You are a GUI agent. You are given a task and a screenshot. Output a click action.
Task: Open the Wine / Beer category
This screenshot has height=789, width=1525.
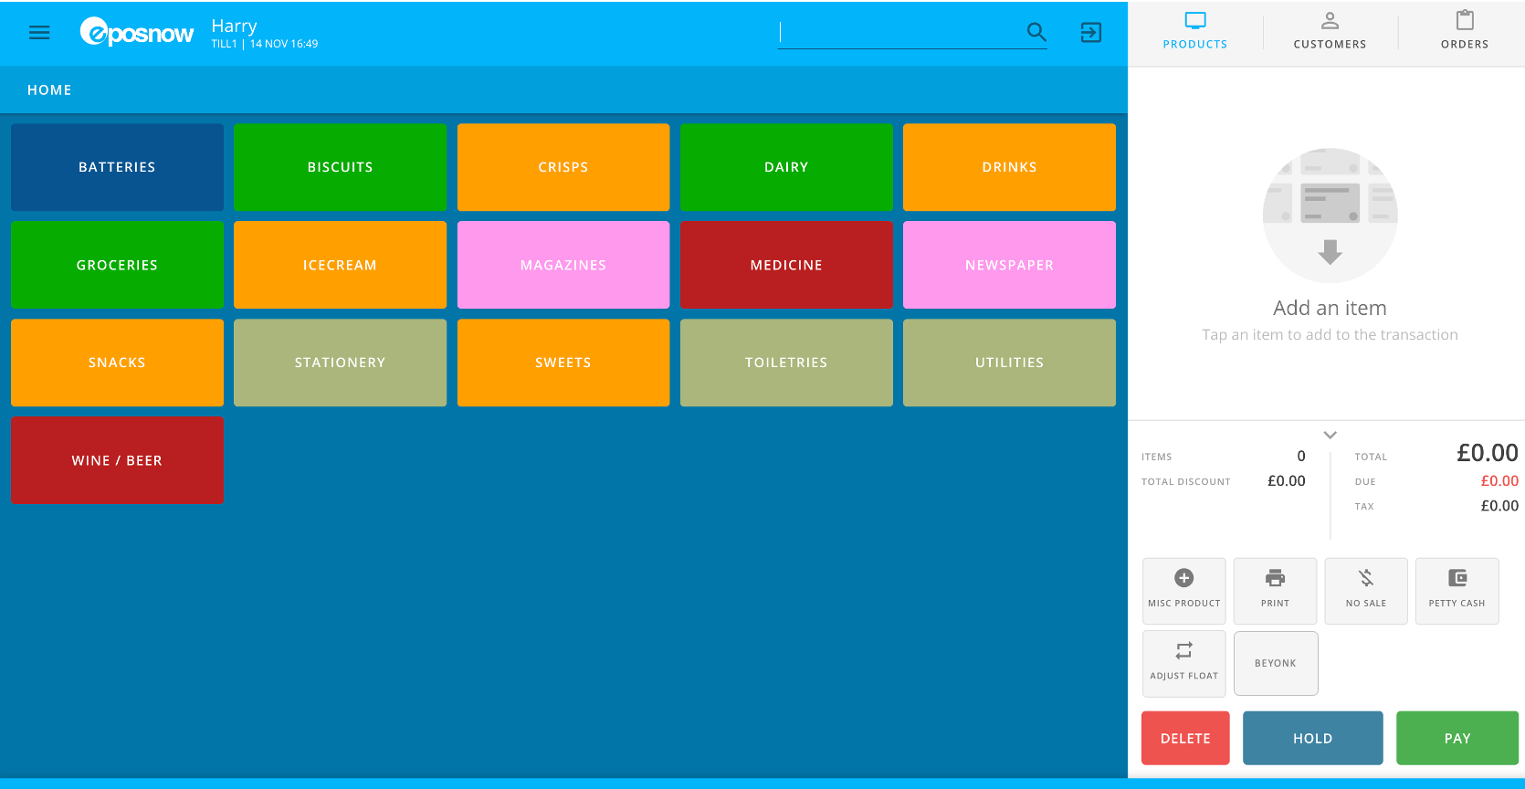(x=117, y=460)
